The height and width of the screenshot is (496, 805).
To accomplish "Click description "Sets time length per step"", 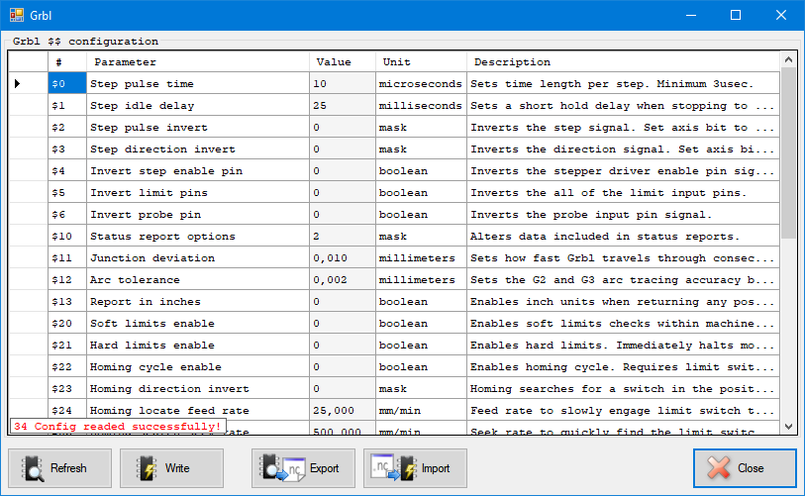I will point(623,83).
